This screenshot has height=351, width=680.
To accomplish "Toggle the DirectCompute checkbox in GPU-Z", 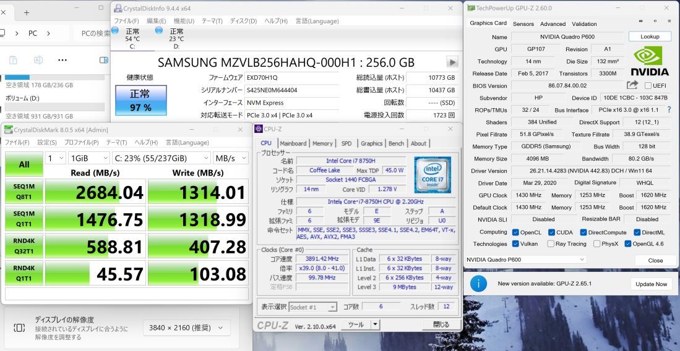I will [x=583, y=232].
